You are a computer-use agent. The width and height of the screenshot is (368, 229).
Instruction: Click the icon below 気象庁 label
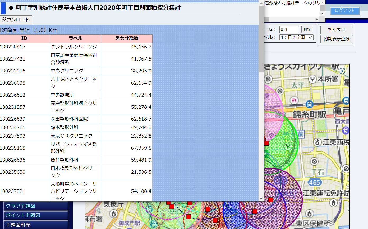click(114, 213)
